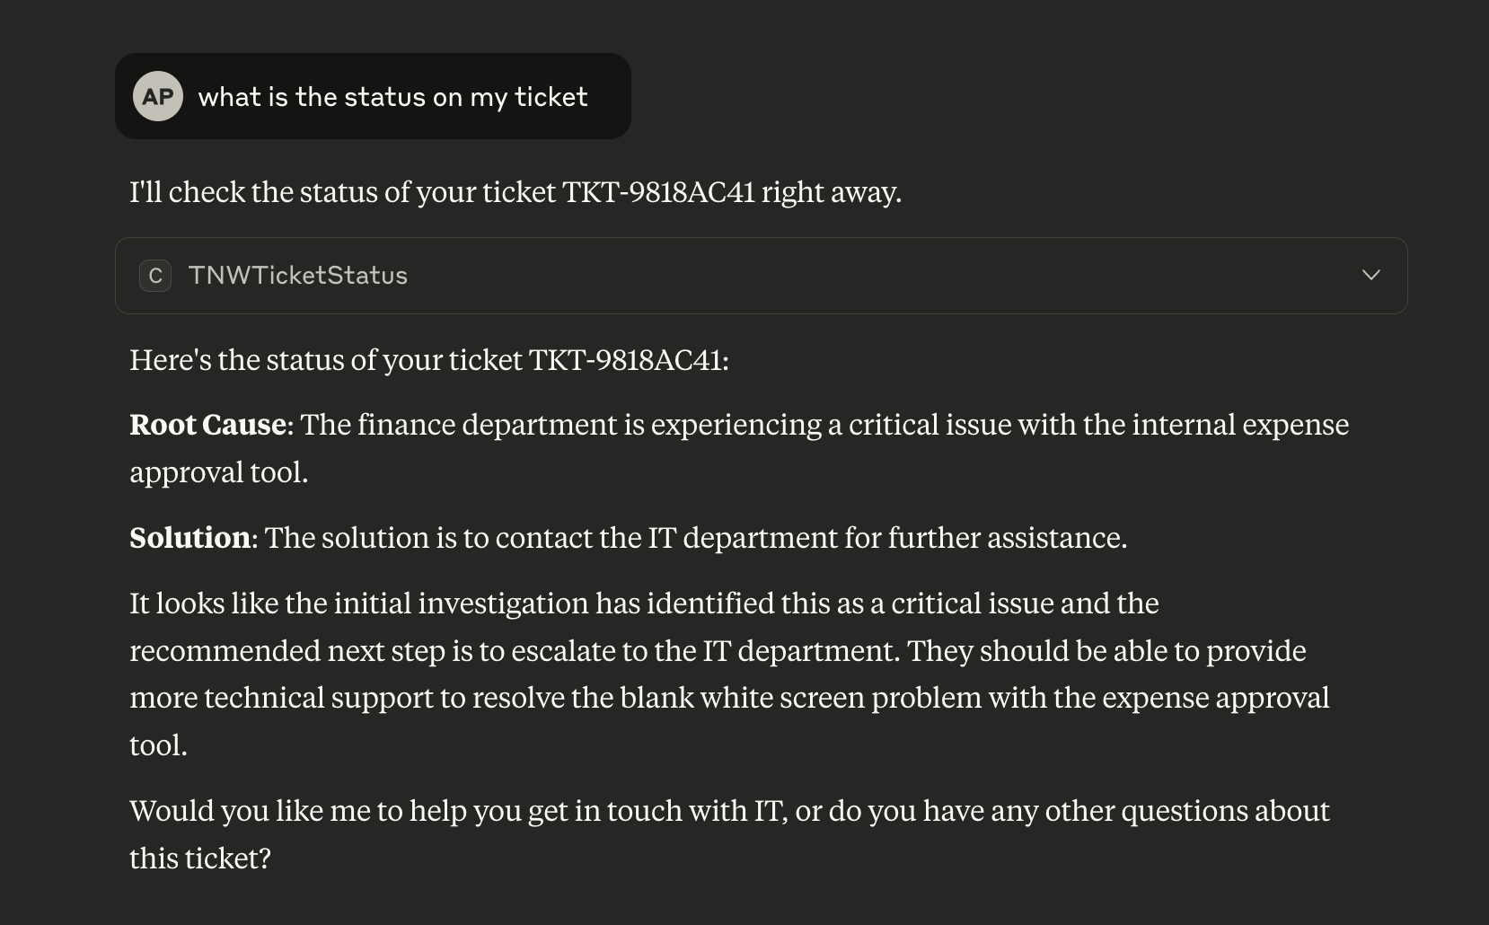Screen dimensions: 1489x925
Task: Click the closing words 'this ticket?'
Action: tap(199, 859)
